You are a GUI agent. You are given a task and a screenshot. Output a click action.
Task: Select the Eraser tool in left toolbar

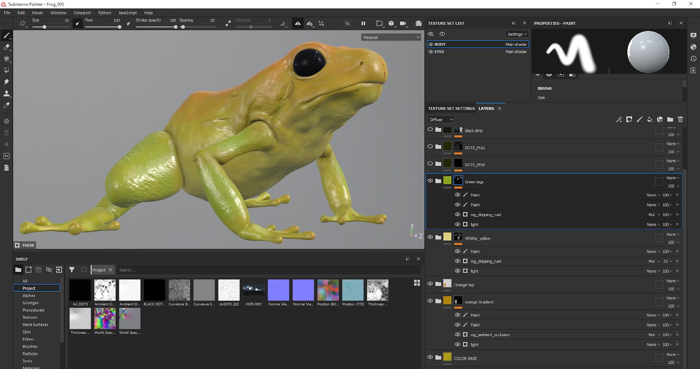(7, 47)
